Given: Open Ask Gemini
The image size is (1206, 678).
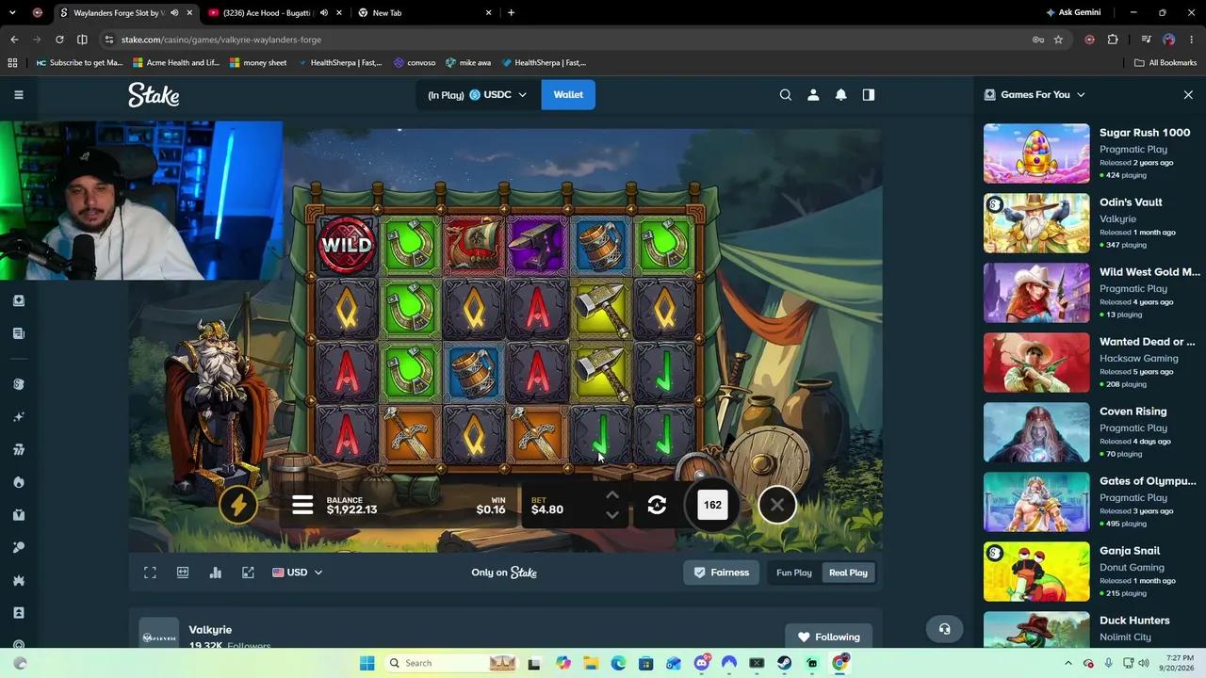Looking at the screenshot, I should tap(1073, 13).
